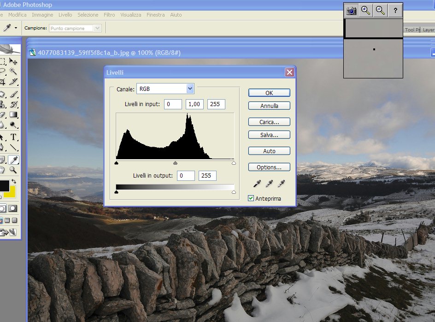435x322 pixels.
Task: Select the Type tool in toolbox
Action: coord(14,137)
